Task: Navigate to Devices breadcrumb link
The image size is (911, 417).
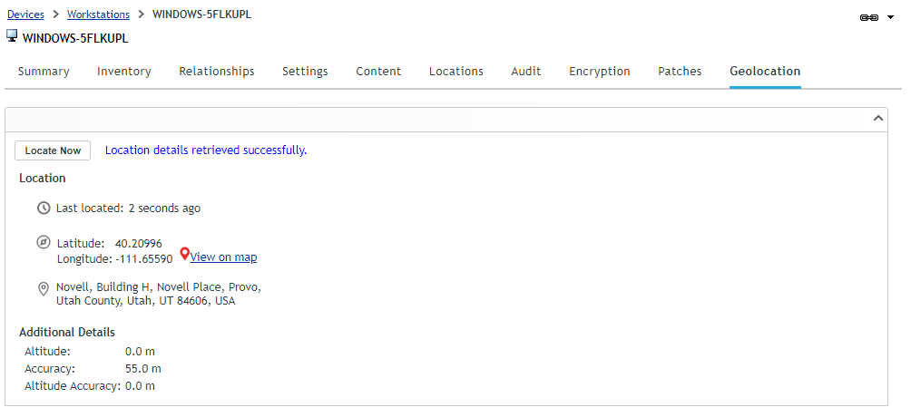Action: pyautogui.click(x=25, y=15)
